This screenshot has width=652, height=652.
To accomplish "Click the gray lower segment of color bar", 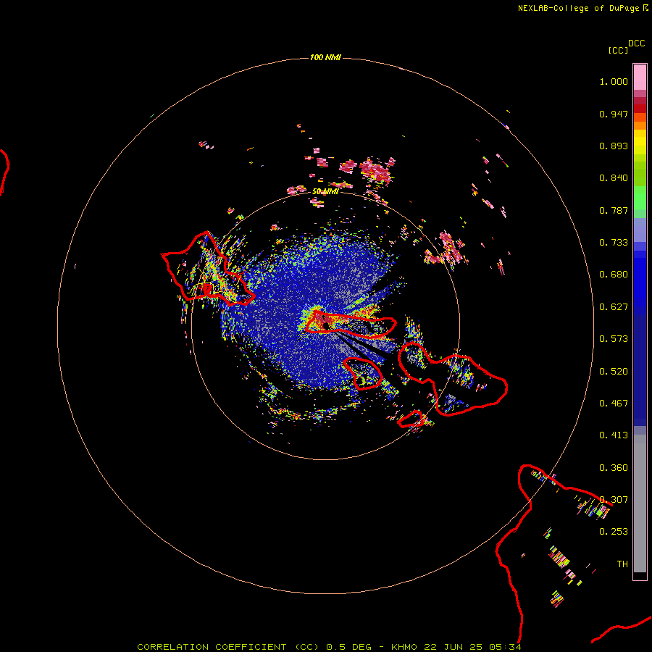I will [640, 503].
